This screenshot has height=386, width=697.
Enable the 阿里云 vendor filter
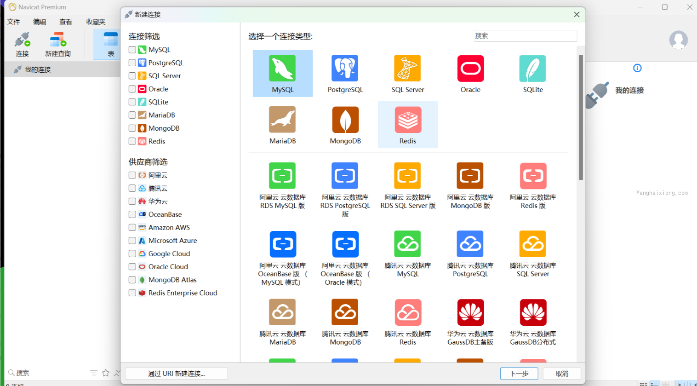132,175
